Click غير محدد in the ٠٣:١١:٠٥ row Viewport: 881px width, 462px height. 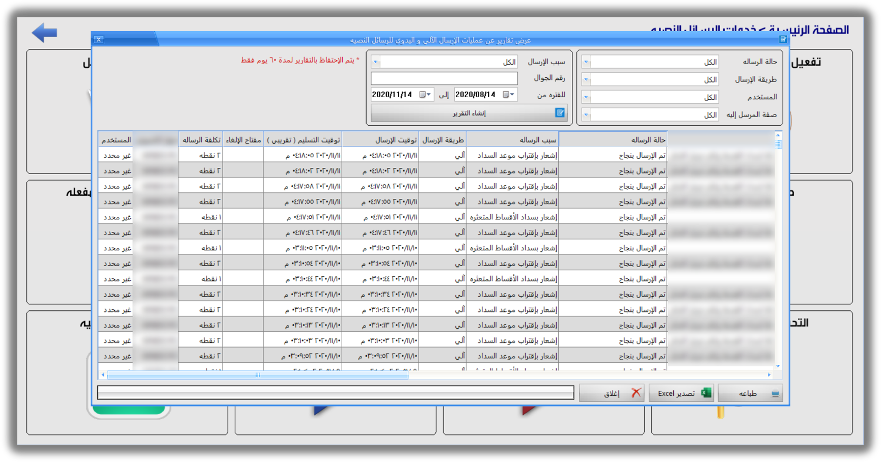[116, 248]
